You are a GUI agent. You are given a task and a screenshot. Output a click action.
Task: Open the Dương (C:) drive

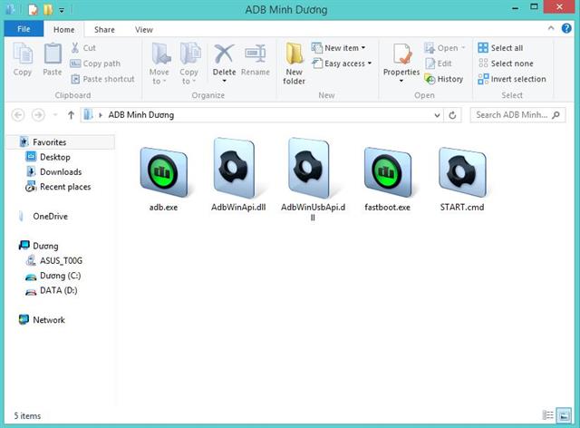pos(53,276)
